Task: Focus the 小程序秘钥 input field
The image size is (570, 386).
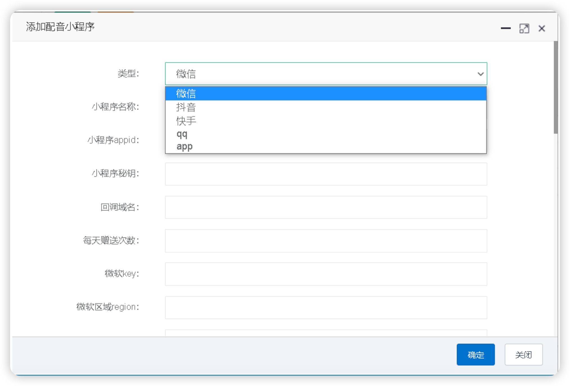Action: point(326,174)
